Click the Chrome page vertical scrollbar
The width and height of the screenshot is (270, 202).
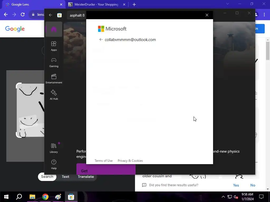[268, 51]
